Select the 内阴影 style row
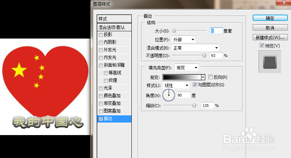291x158 pixels. [x=114, y=42]
